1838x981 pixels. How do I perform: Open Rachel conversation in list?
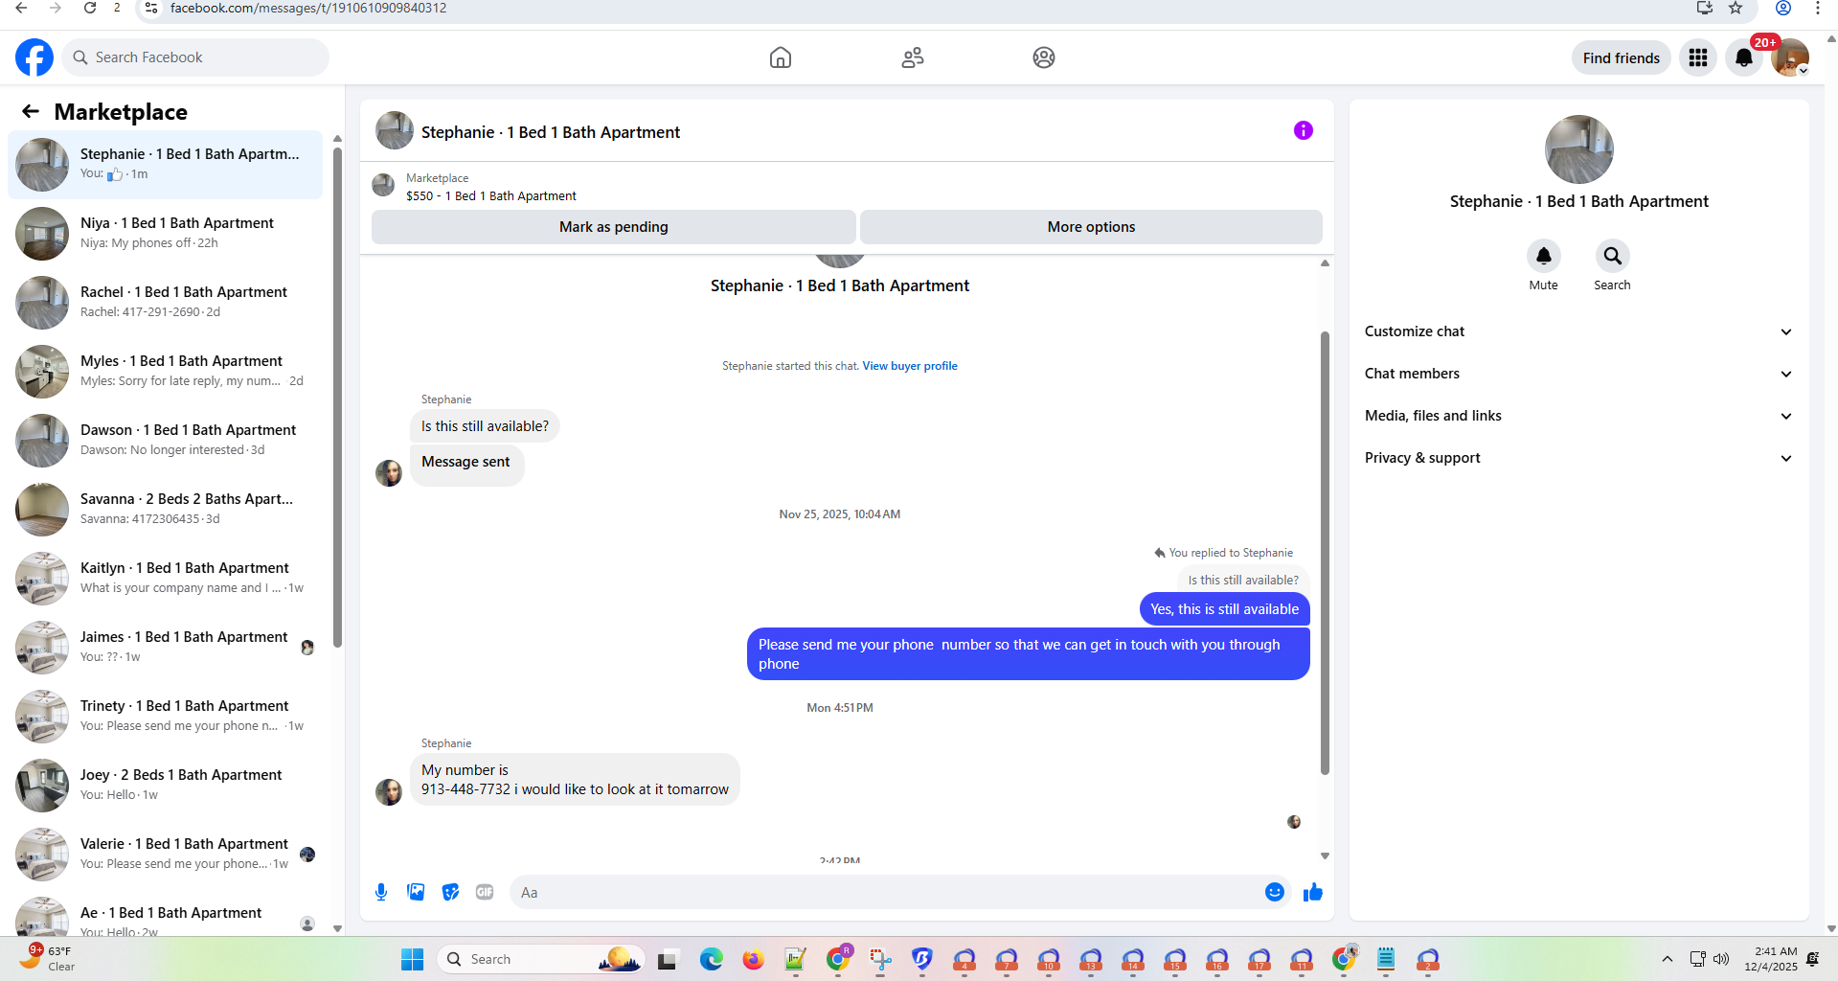(165, 302)
